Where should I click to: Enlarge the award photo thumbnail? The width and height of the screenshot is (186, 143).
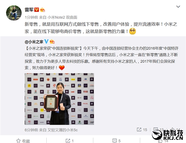coord(59,99)
